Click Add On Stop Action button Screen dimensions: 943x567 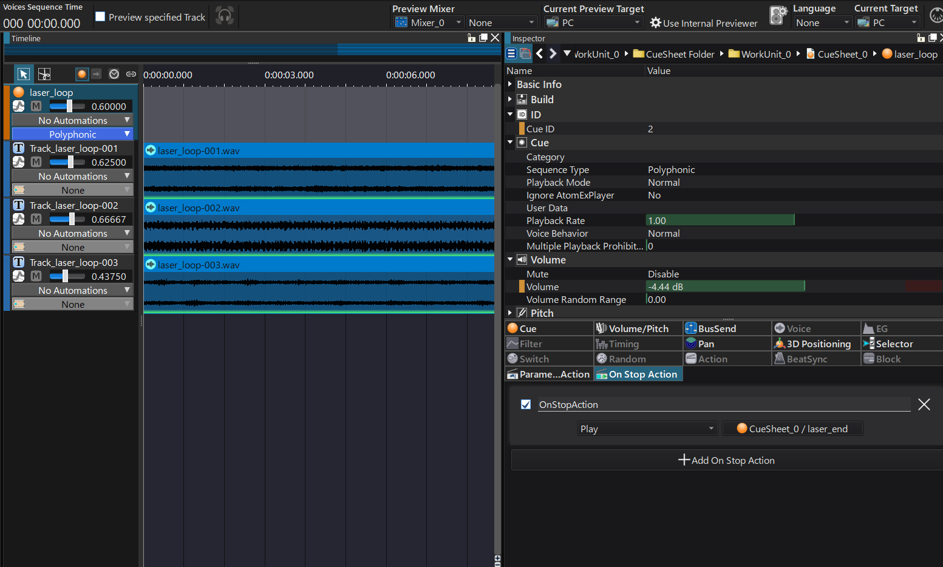[726, 460]
